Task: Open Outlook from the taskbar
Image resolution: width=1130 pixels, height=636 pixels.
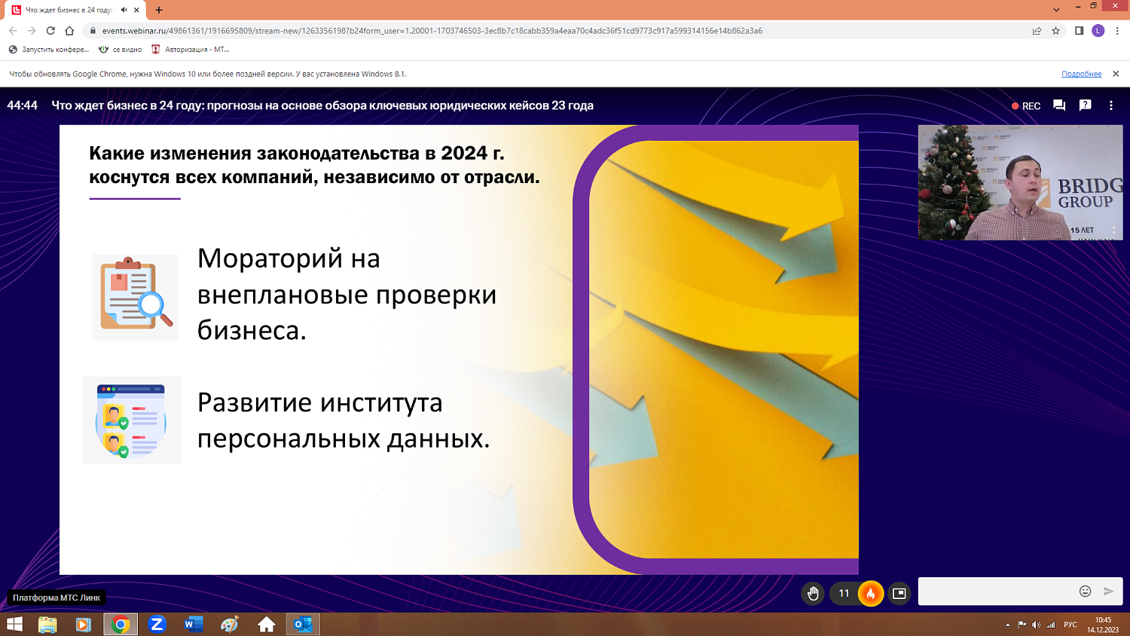Action: coord(303,624)
